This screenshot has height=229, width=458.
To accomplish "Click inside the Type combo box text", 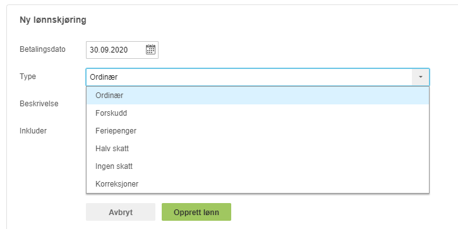I will point(249,77).
